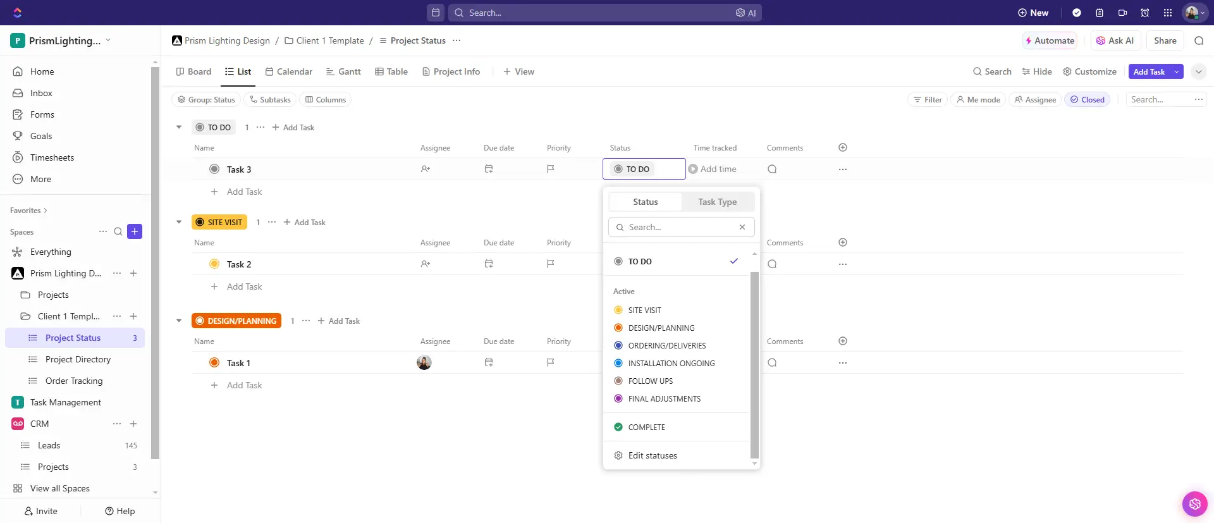Collapse the TO DO group
The image size is (1214, 523).
179,127
